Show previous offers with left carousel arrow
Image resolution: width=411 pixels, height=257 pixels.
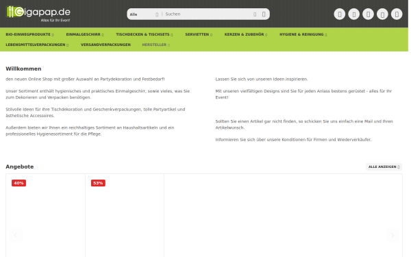point(16,235)
